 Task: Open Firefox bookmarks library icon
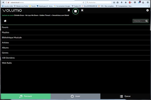118,3
